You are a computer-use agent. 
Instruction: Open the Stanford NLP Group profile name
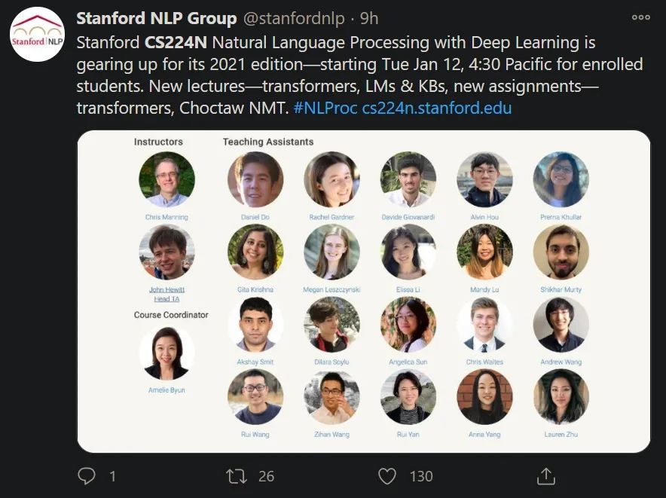click(x=157, y=18)
